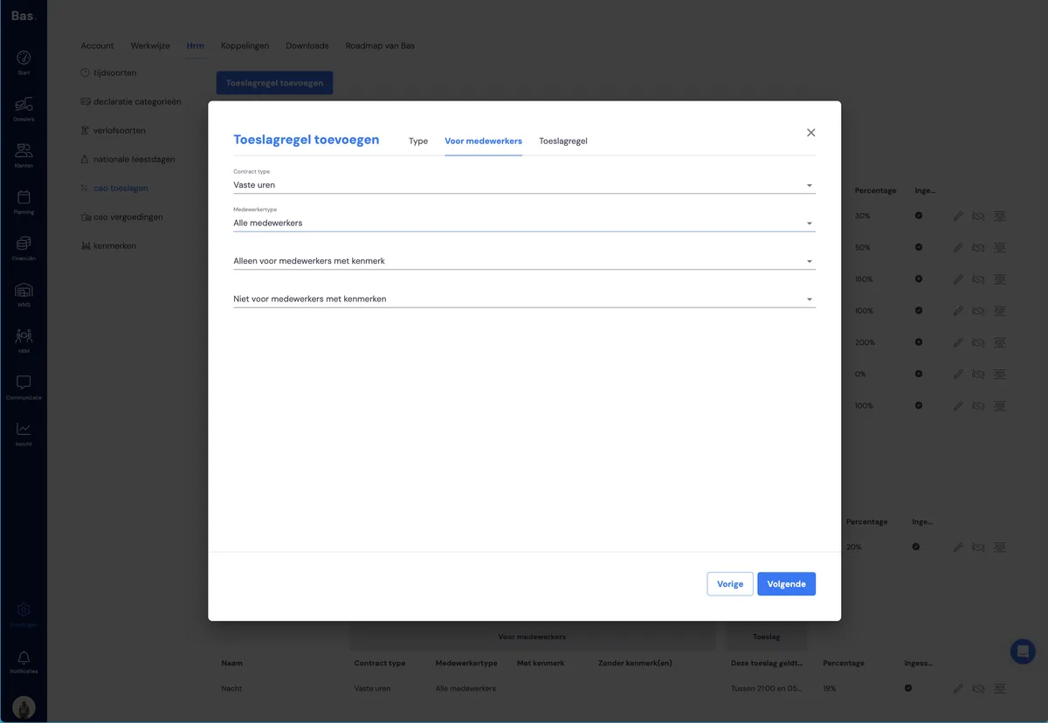Open HRM in the left sidebar

(24, 341)
